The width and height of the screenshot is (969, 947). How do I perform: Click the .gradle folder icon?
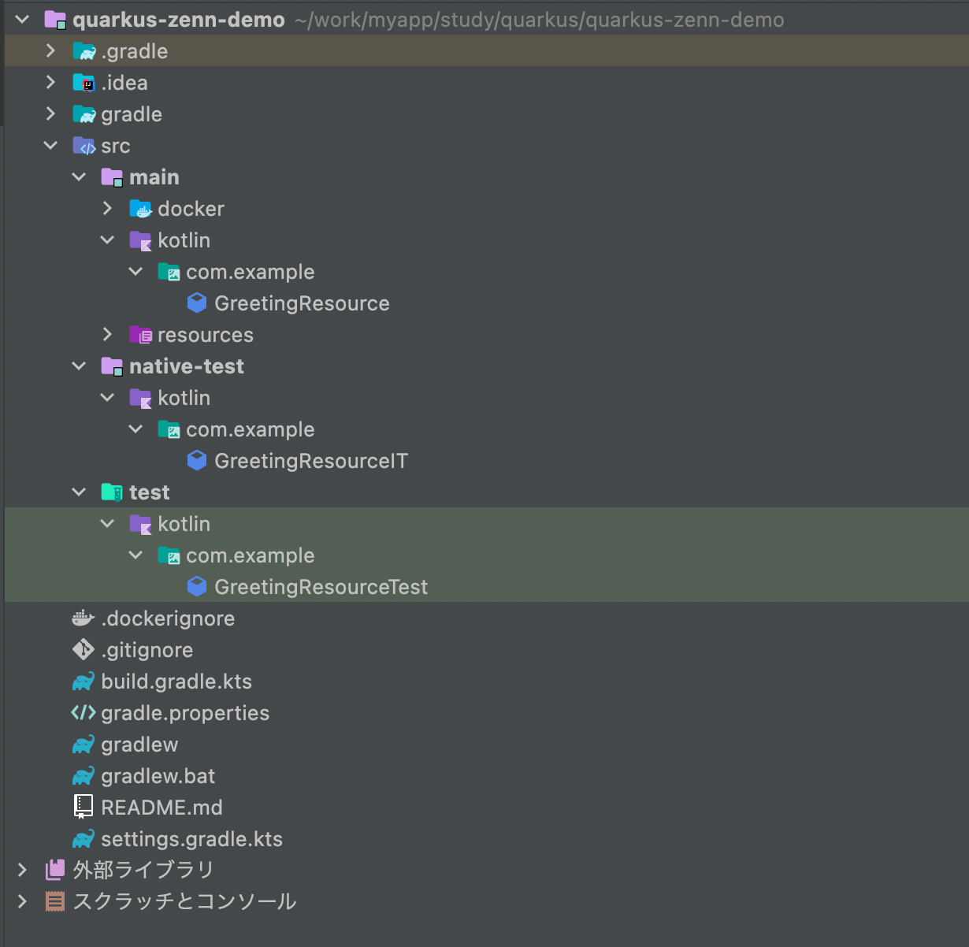coord(84,51)
